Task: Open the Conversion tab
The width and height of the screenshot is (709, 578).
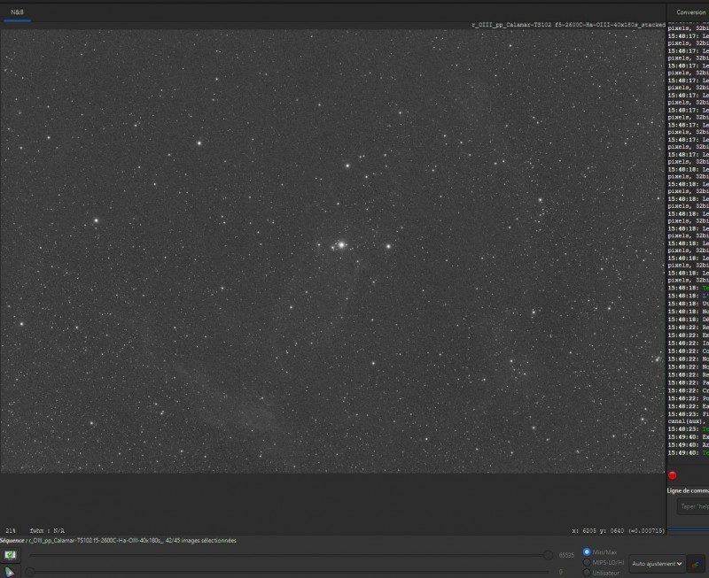Action: point(690,12)
